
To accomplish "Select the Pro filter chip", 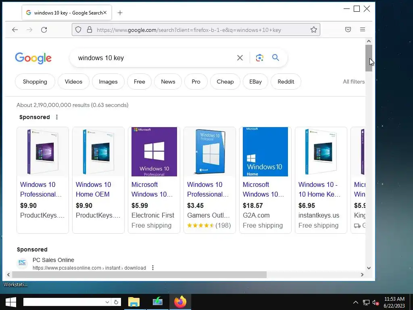I will [x=196, y=82].
